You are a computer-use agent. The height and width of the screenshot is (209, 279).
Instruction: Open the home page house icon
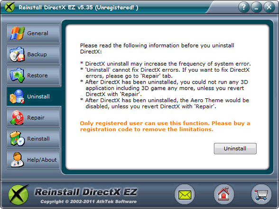[223, 195]
